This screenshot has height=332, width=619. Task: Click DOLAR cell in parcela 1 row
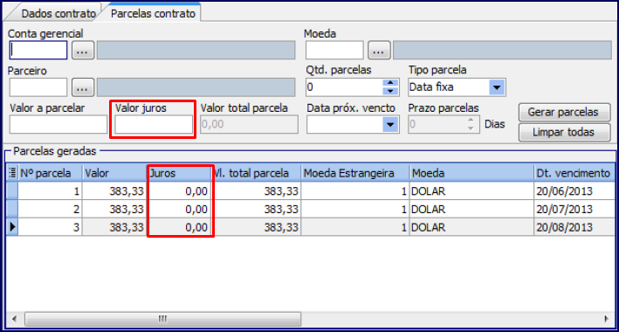[471, 190]
